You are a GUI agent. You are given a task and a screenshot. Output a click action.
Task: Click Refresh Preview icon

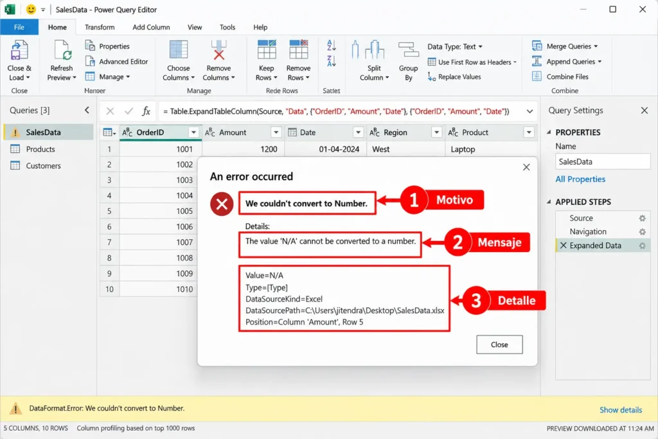point(62,50)
